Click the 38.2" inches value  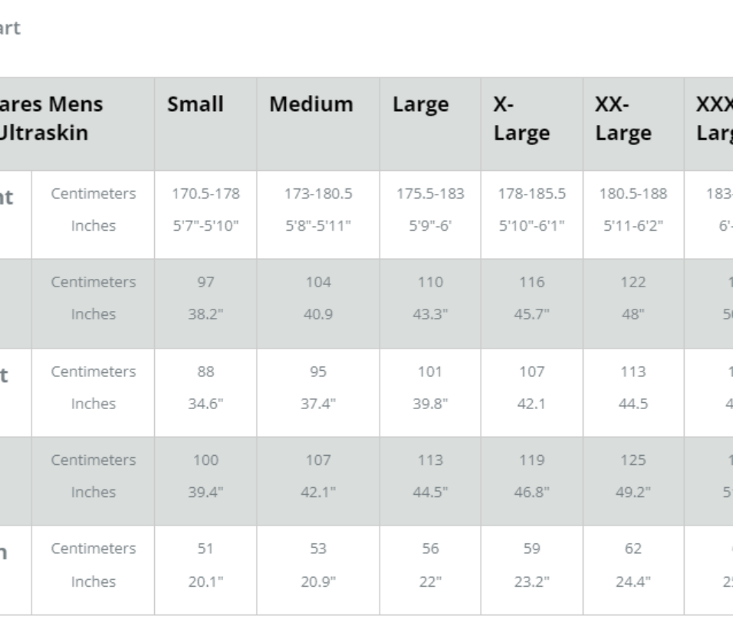pos(205,314)
